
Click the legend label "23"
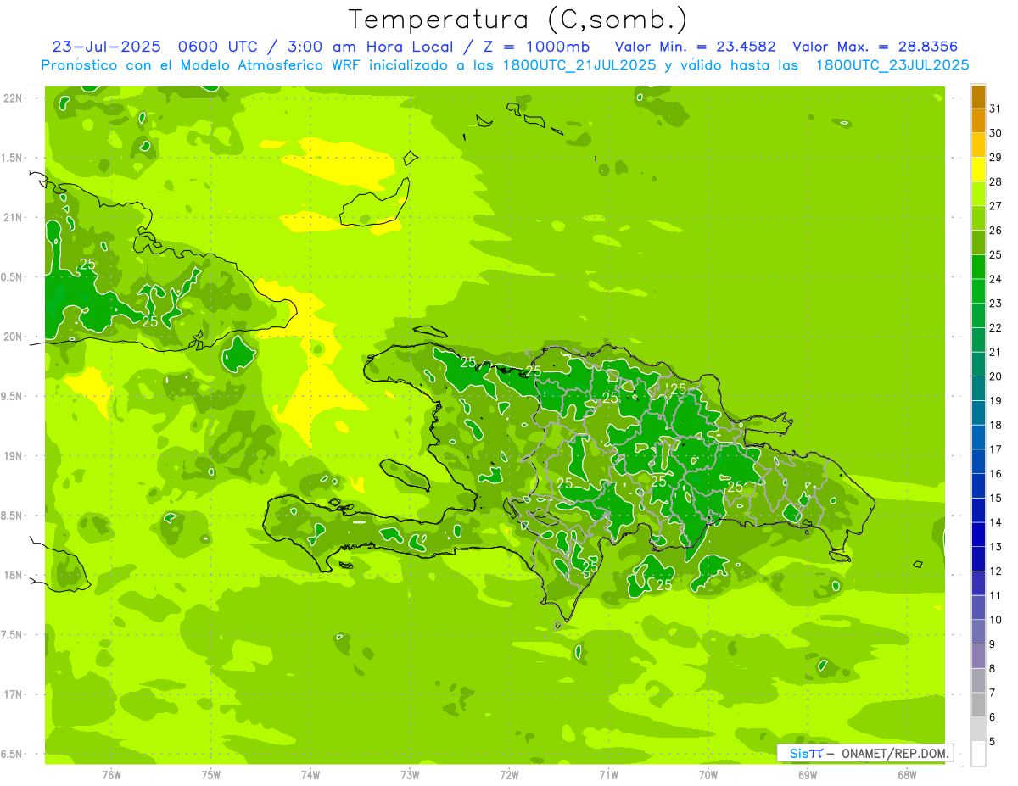click(995, 304)
